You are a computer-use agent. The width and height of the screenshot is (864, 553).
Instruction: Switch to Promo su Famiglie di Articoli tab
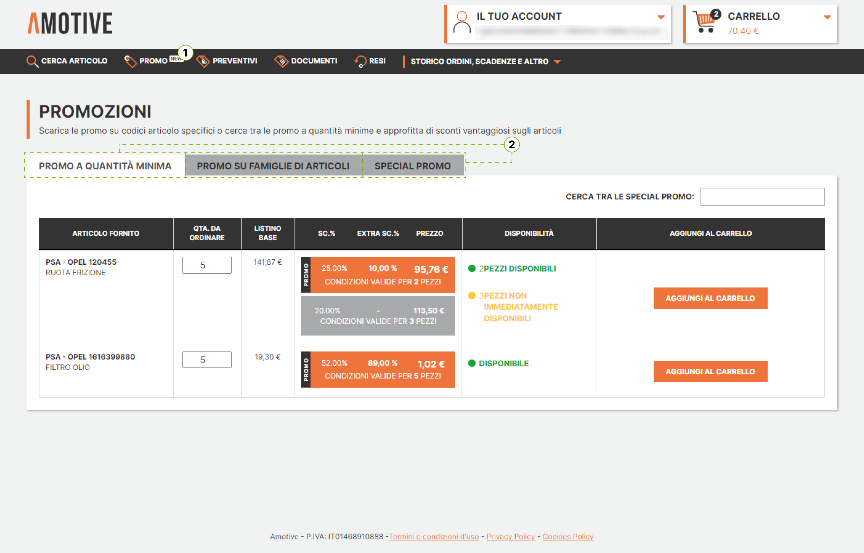(x=273, y=166)
